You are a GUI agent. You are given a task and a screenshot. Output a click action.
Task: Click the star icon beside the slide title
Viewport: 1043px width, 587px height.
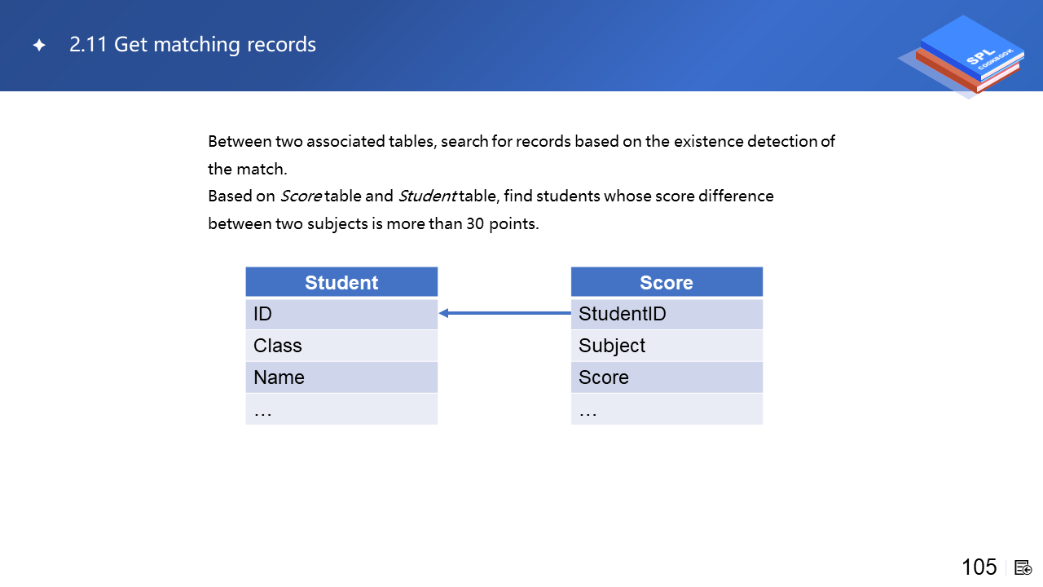38,46
